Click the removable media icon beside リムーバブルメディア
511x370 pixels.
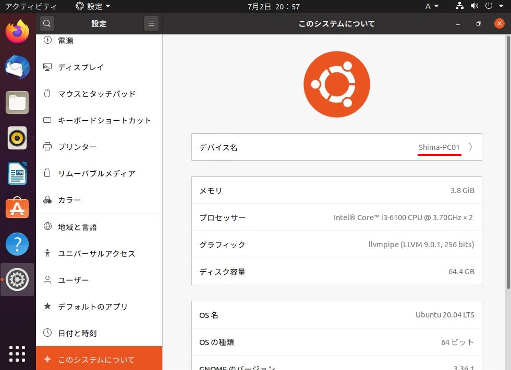[47, 173]
